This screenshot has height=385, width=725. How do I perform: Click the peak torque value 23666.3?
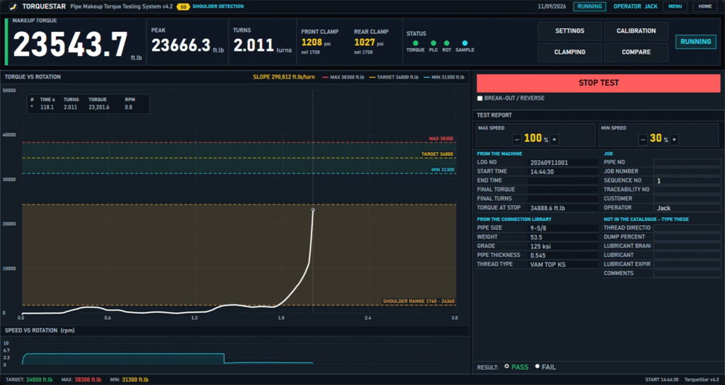click(x=181, y=45)
